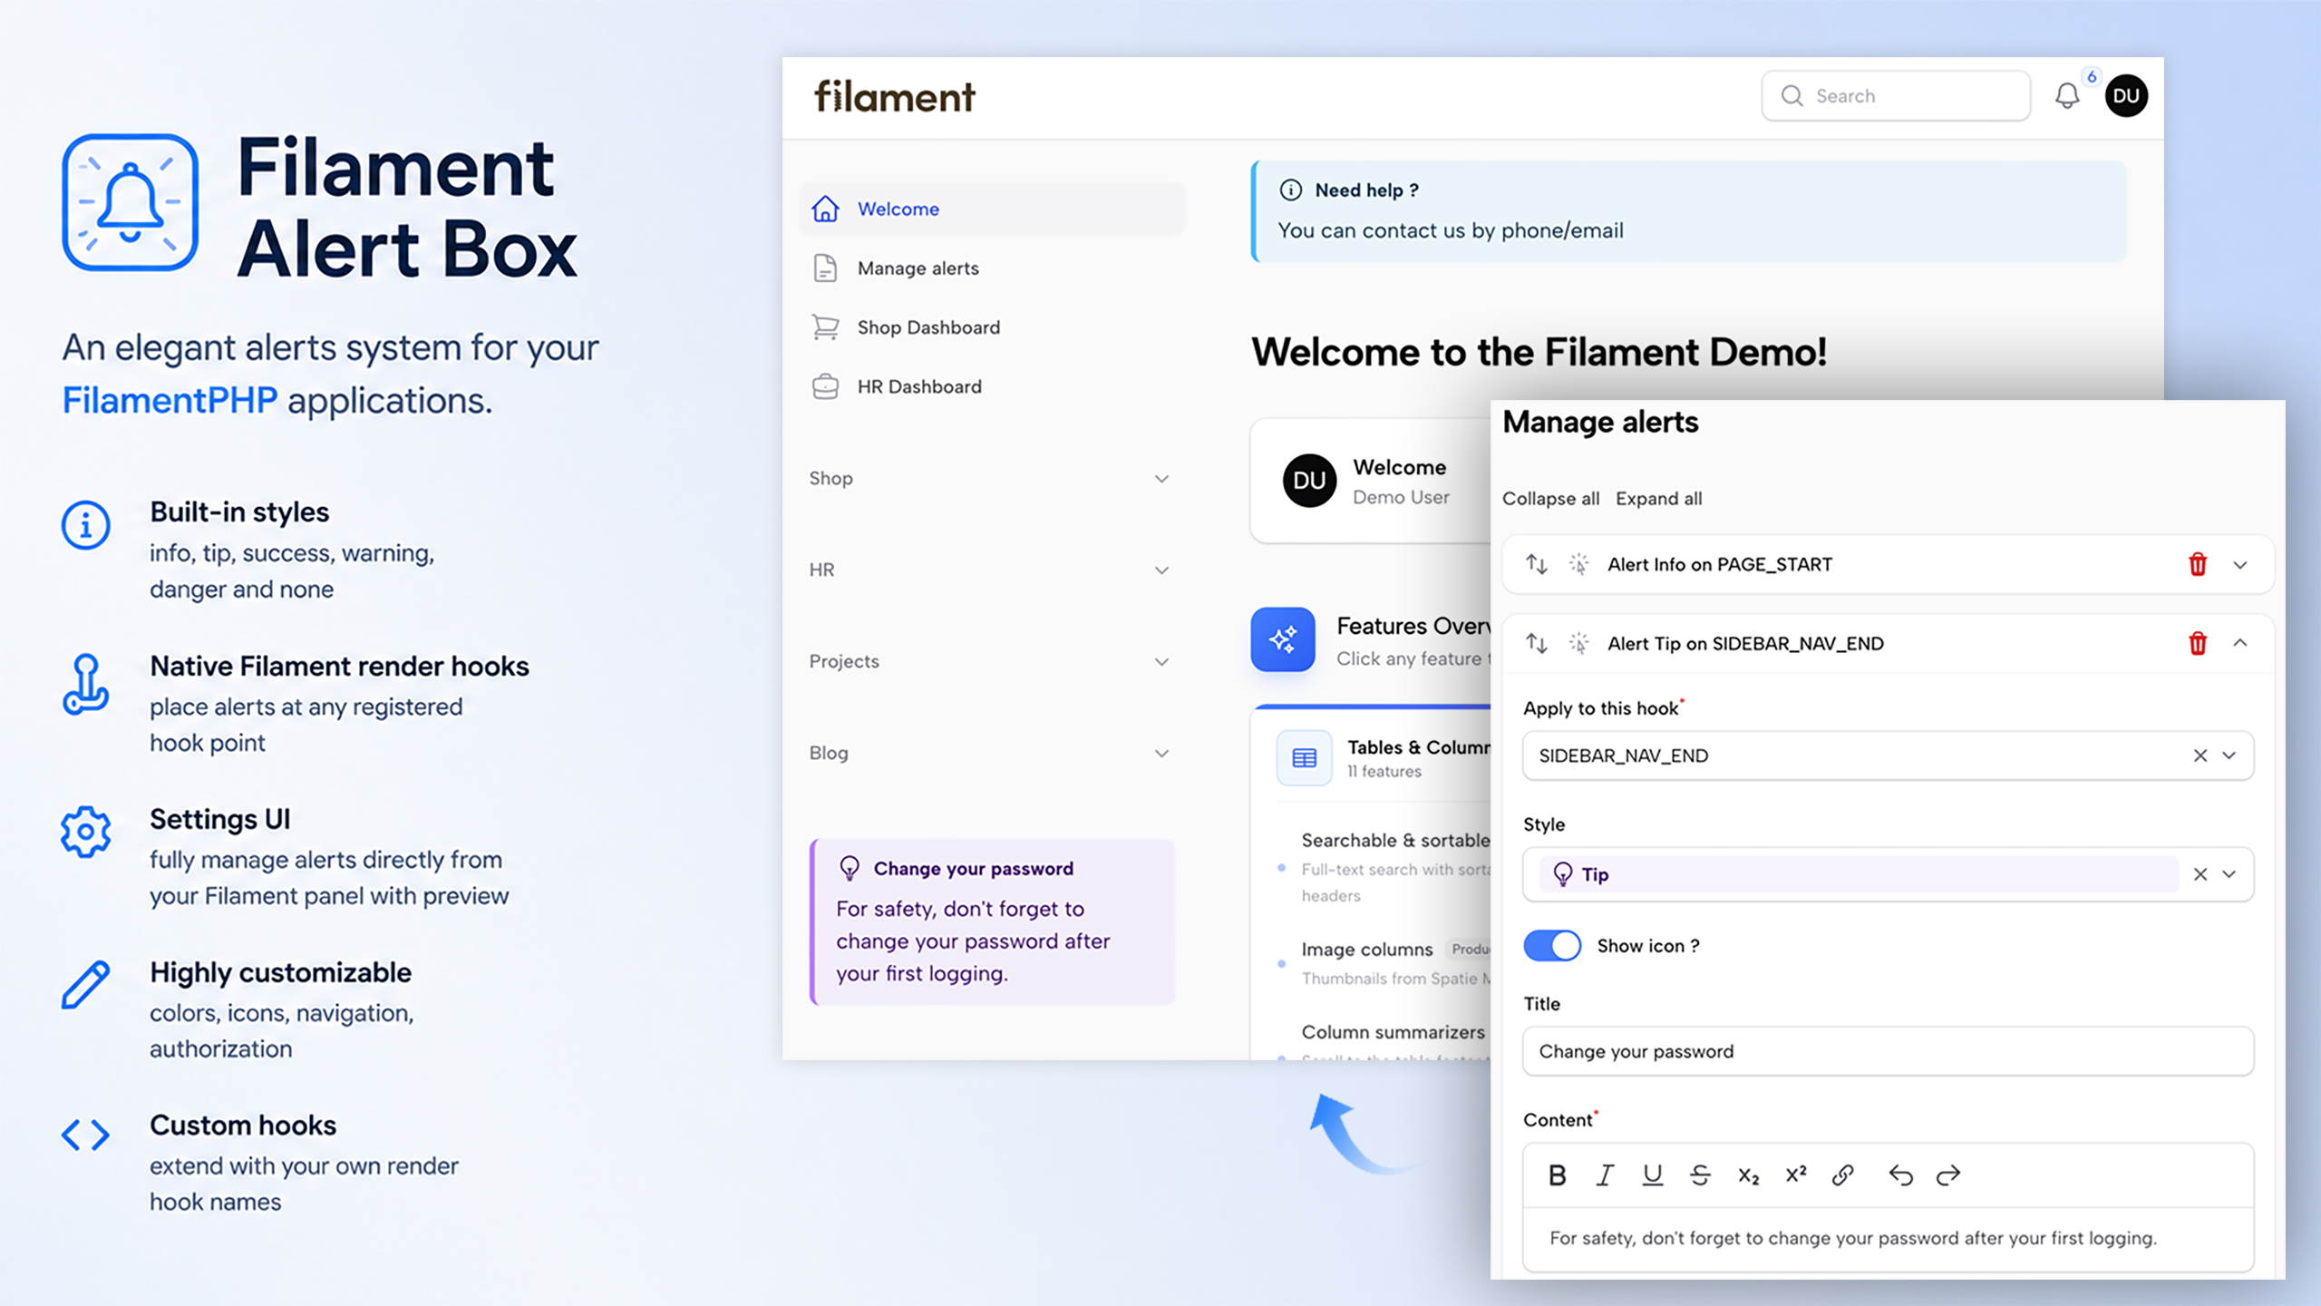Click the Manage alerts document icon
The image size is (2321, 1306).
825,268
